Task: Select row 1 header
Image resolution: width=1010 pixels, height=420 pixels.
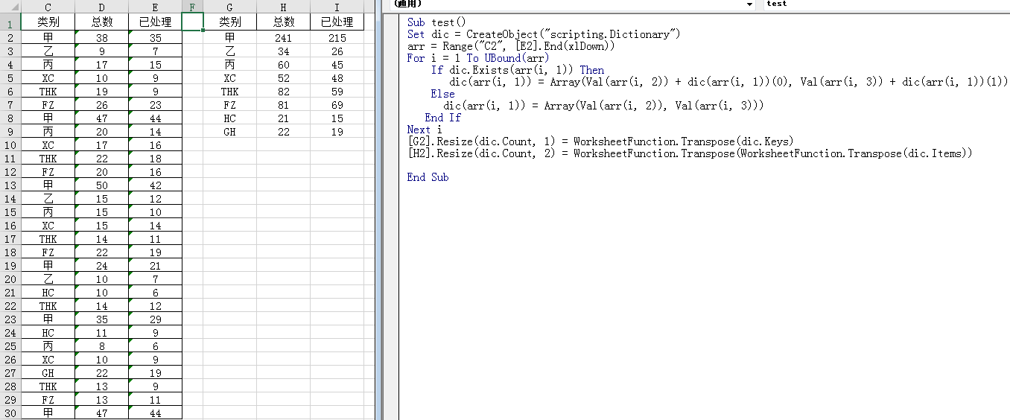Action: [x=10, y=24]
